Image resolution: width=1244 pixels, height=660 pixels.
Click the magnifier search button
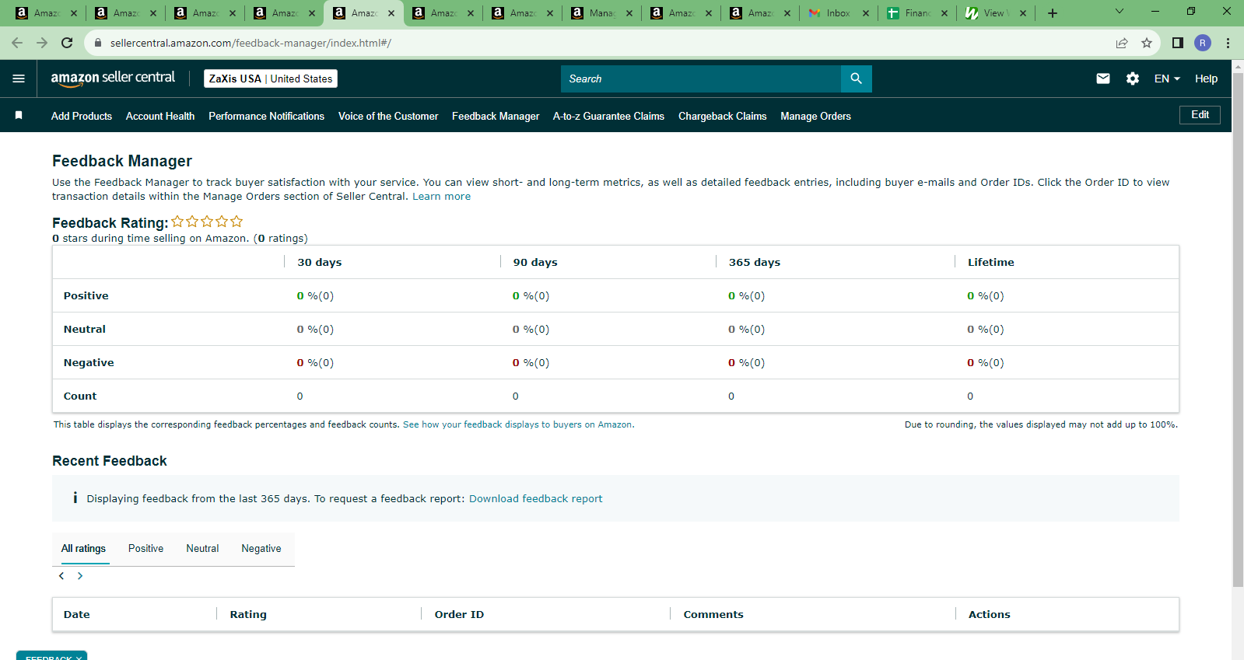[x=856, y=79]
